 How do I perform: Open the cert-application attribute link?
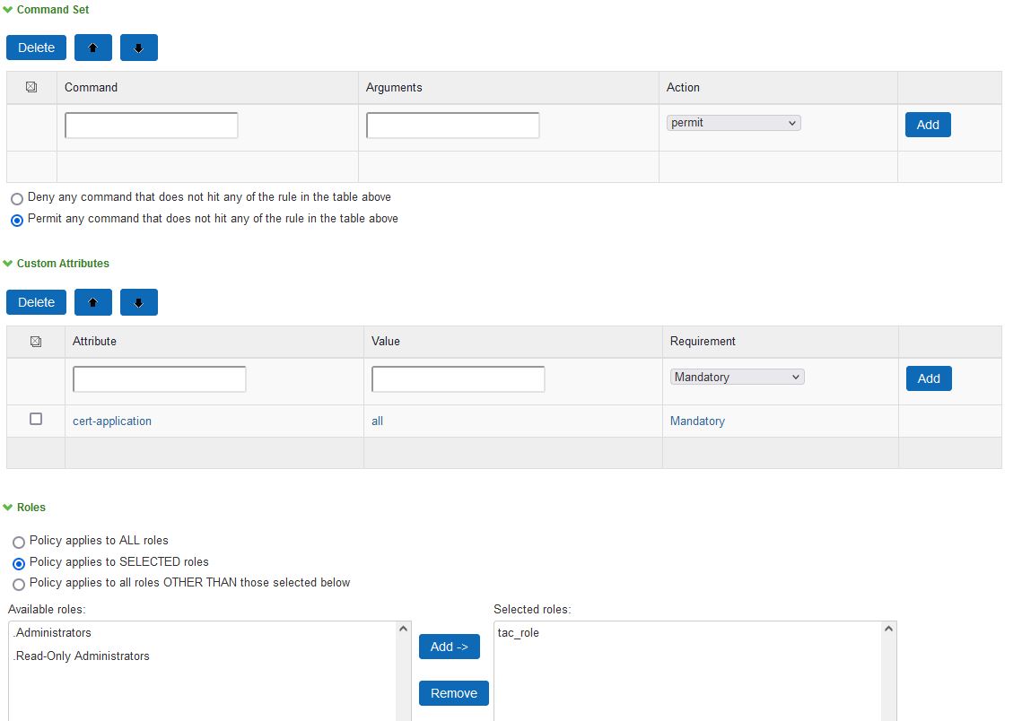click(x=112, y=421)
